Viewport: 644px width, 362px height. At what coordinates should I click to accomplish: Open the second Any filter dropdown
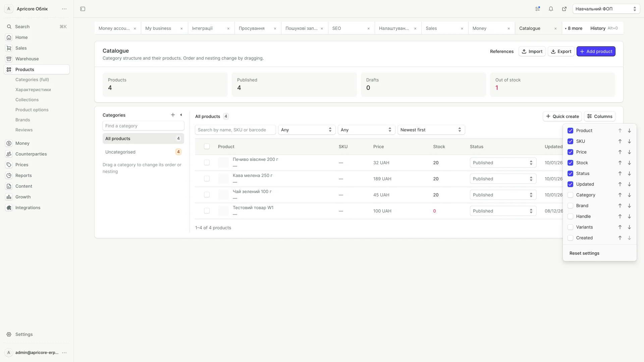(366, 130)
